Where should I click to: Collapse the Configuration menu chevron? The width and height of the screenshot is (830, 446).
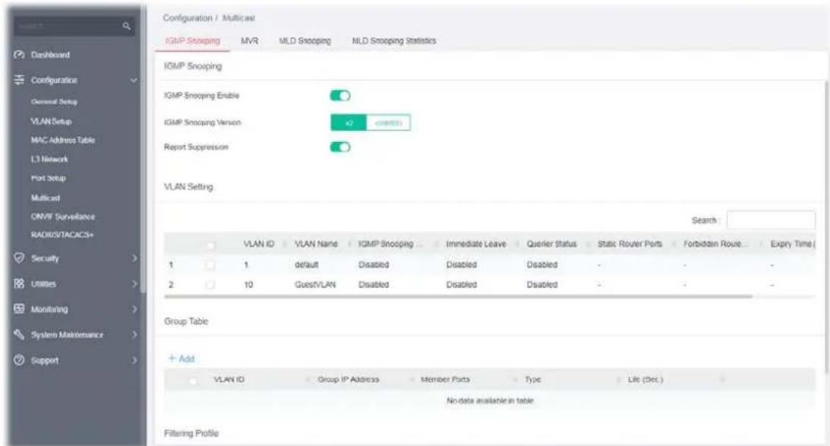[x=134, y=80]
